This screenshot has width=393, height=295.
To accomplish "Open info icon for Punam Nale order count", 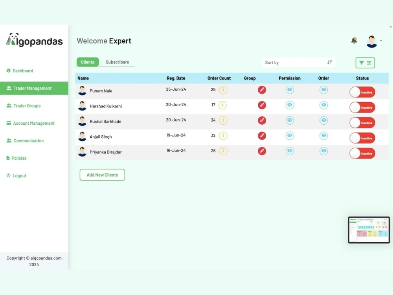I will [223, 90].
